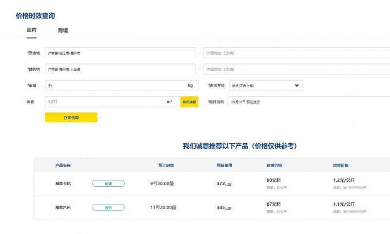
Task: Select the 精准汽运 product name
Action: (63, 208)
